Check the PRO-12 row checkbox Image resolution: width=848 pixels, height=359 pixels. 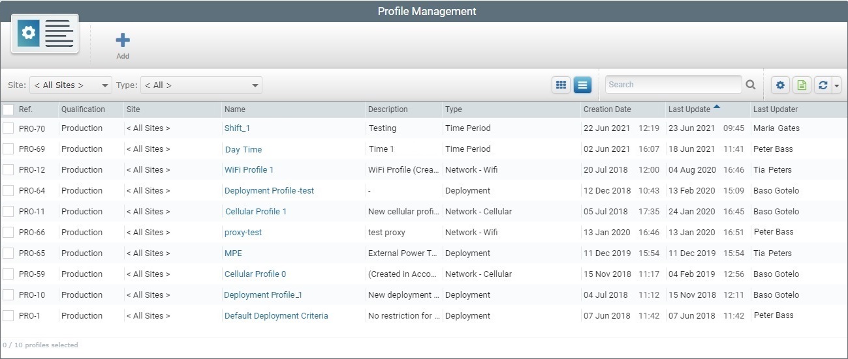pos(8,170)
